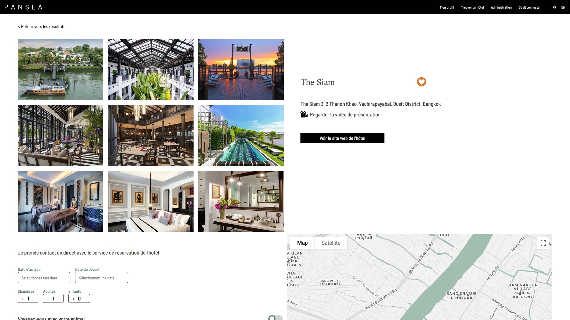Open Mon profil in top navigation

[447, 7]
